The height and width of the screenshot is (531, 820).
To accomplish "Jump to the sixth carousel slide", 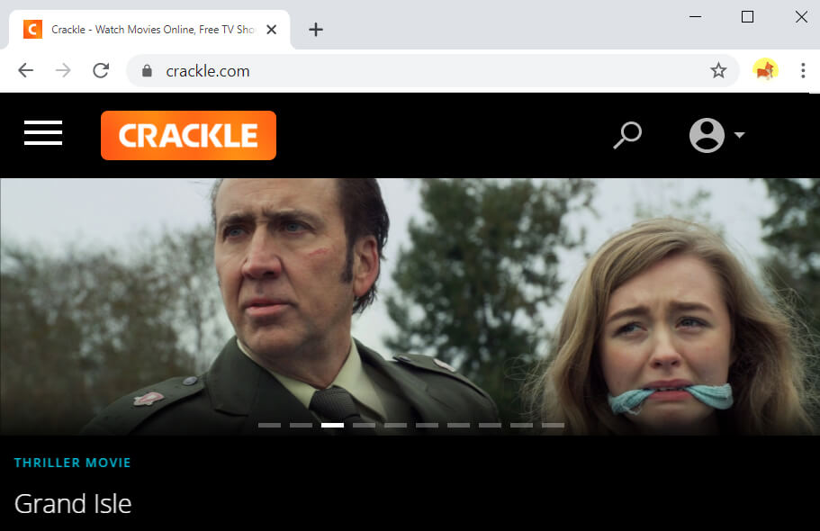I will coord(428,426).
